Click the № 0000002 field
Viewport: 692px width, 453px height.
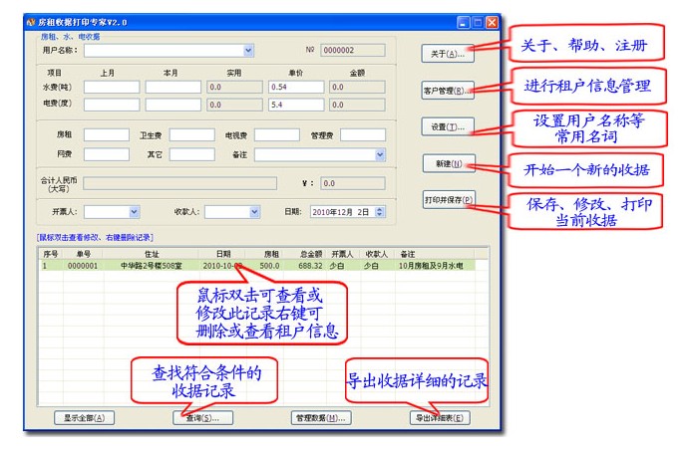click(x=353, y=50)
